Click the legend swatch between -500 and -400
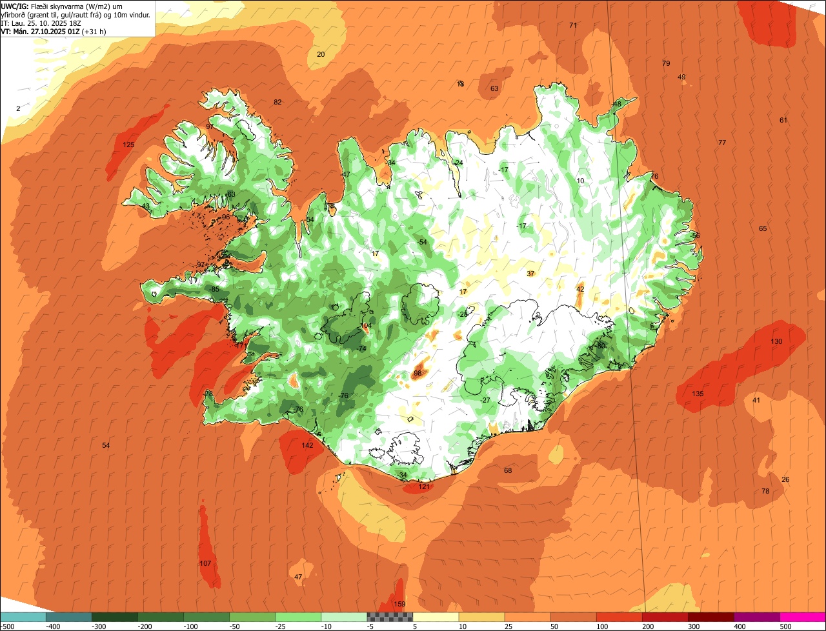This screenshot has height=631, width=826. click(23, 617)
